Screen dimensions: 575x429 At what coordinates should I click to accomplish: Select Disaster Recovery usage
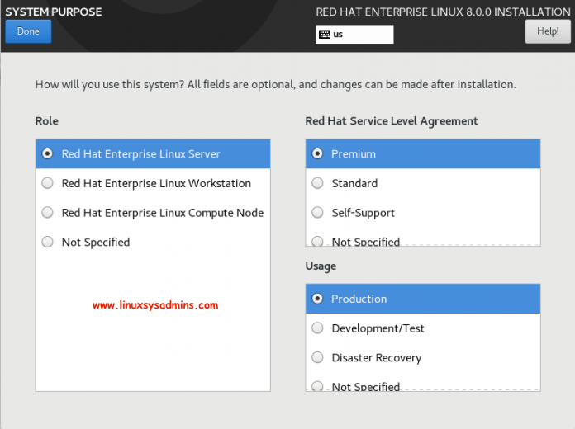coord(423,357)
